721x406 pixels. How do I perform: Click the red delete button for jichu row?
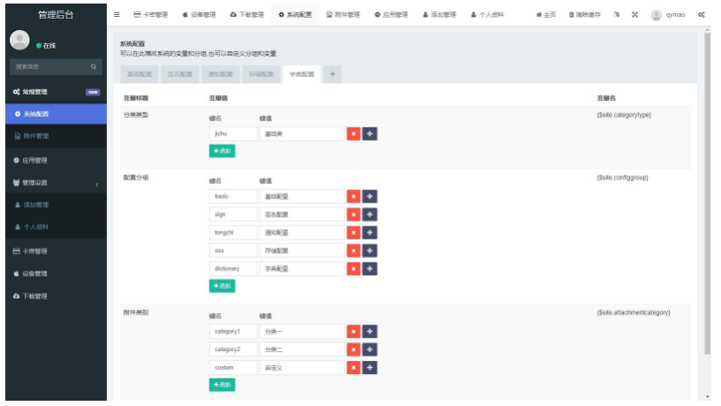(x=353, y=134)
